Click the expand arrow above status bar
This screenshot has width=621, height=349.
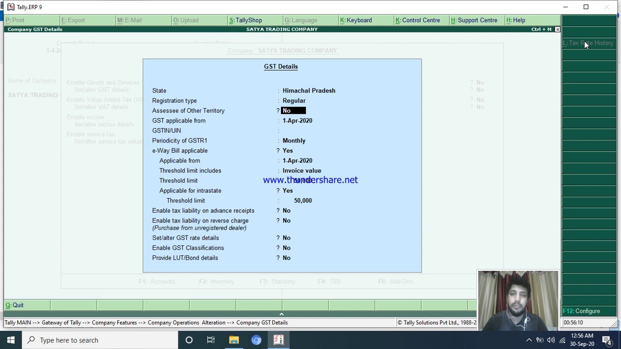281,315
